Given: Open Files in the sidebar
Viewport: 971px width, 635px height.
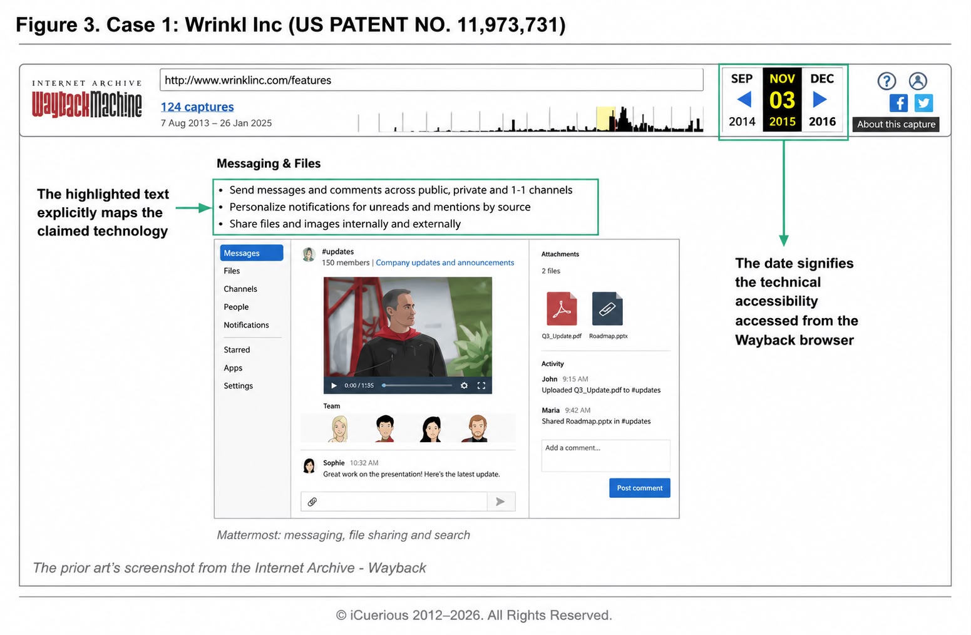Looking at the screenshot, I should point(232,271).
